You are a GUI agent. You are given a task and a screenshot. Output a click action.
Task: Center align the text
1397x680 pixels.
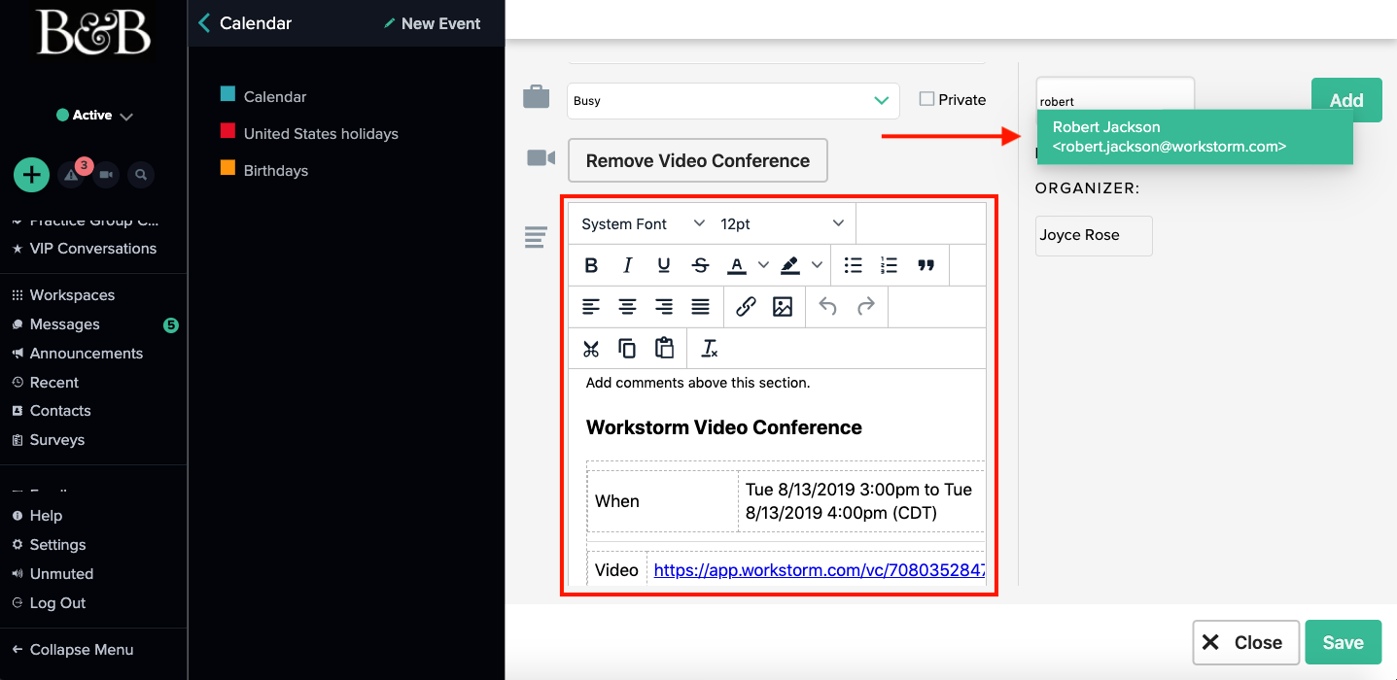[x=627, y=307]
